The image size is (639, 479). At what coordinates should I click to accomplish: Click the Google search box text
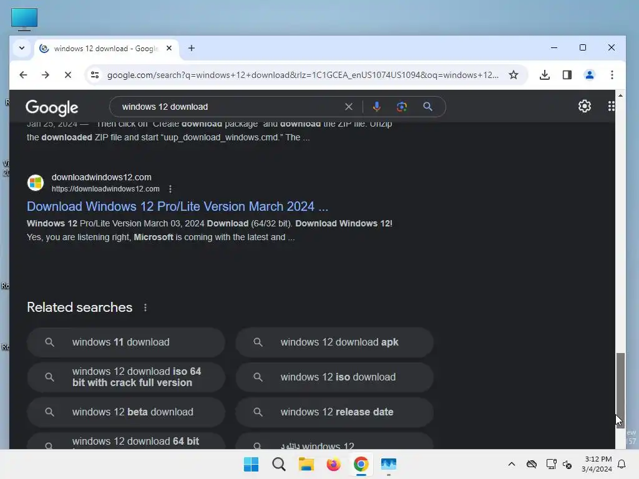tap(165, 107)
